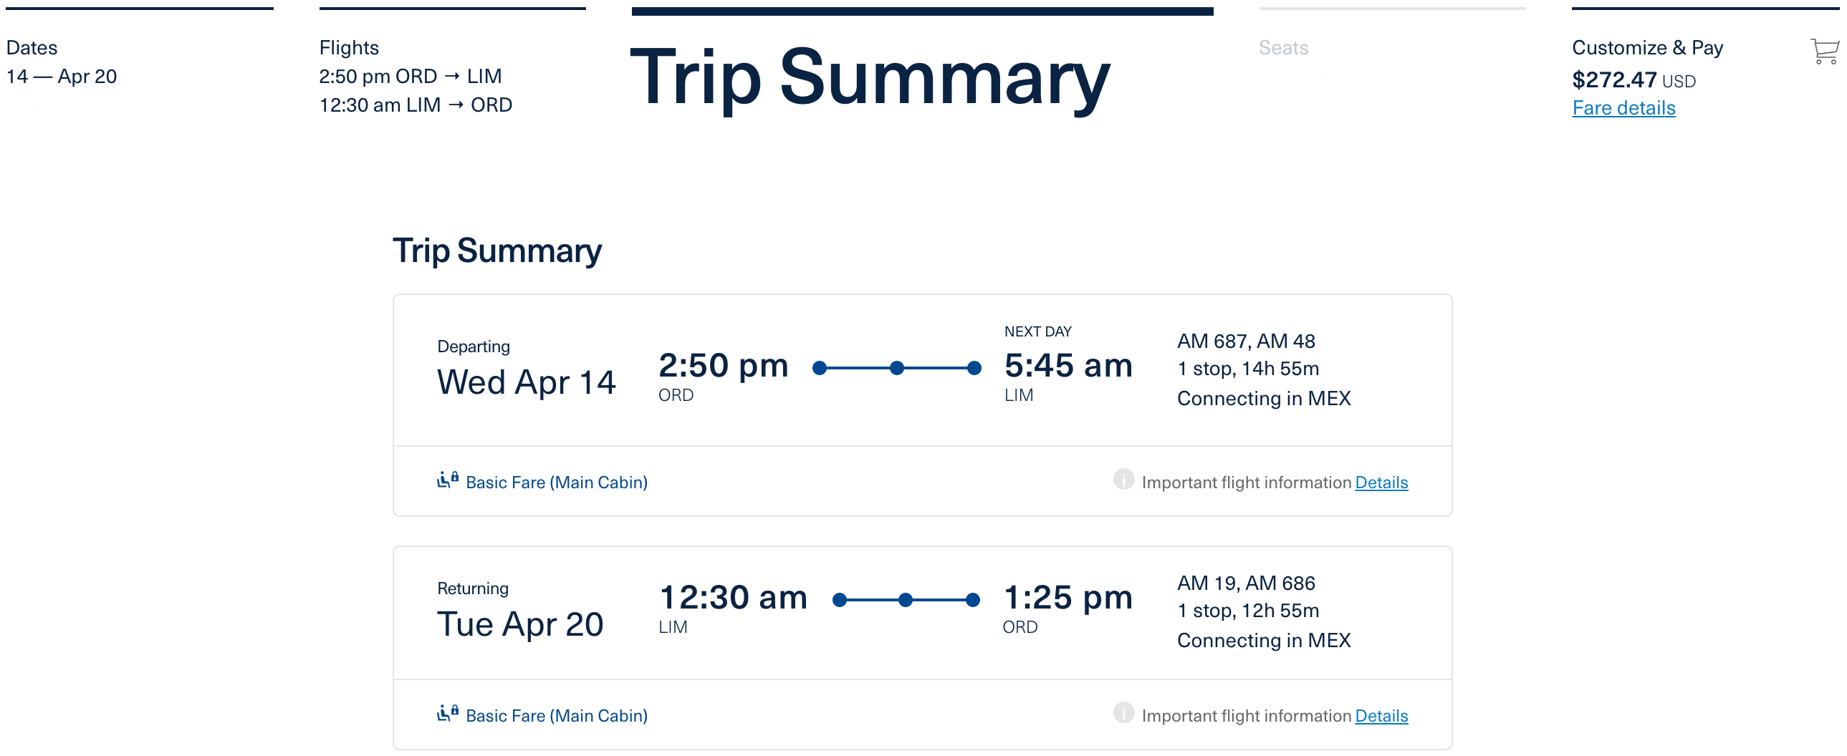
Task: Open Details for the returning flight information
Action: pyautogui.click(x=1381, y=716)
